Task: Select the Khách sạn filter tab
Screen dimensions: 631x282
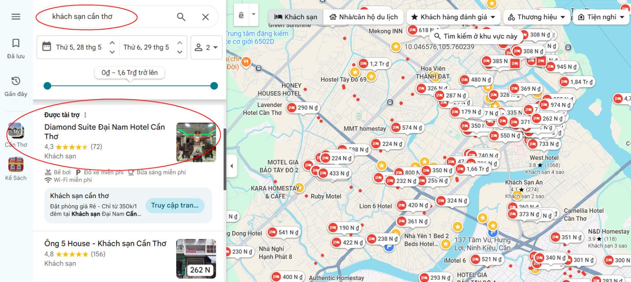Action: point(296,17)
